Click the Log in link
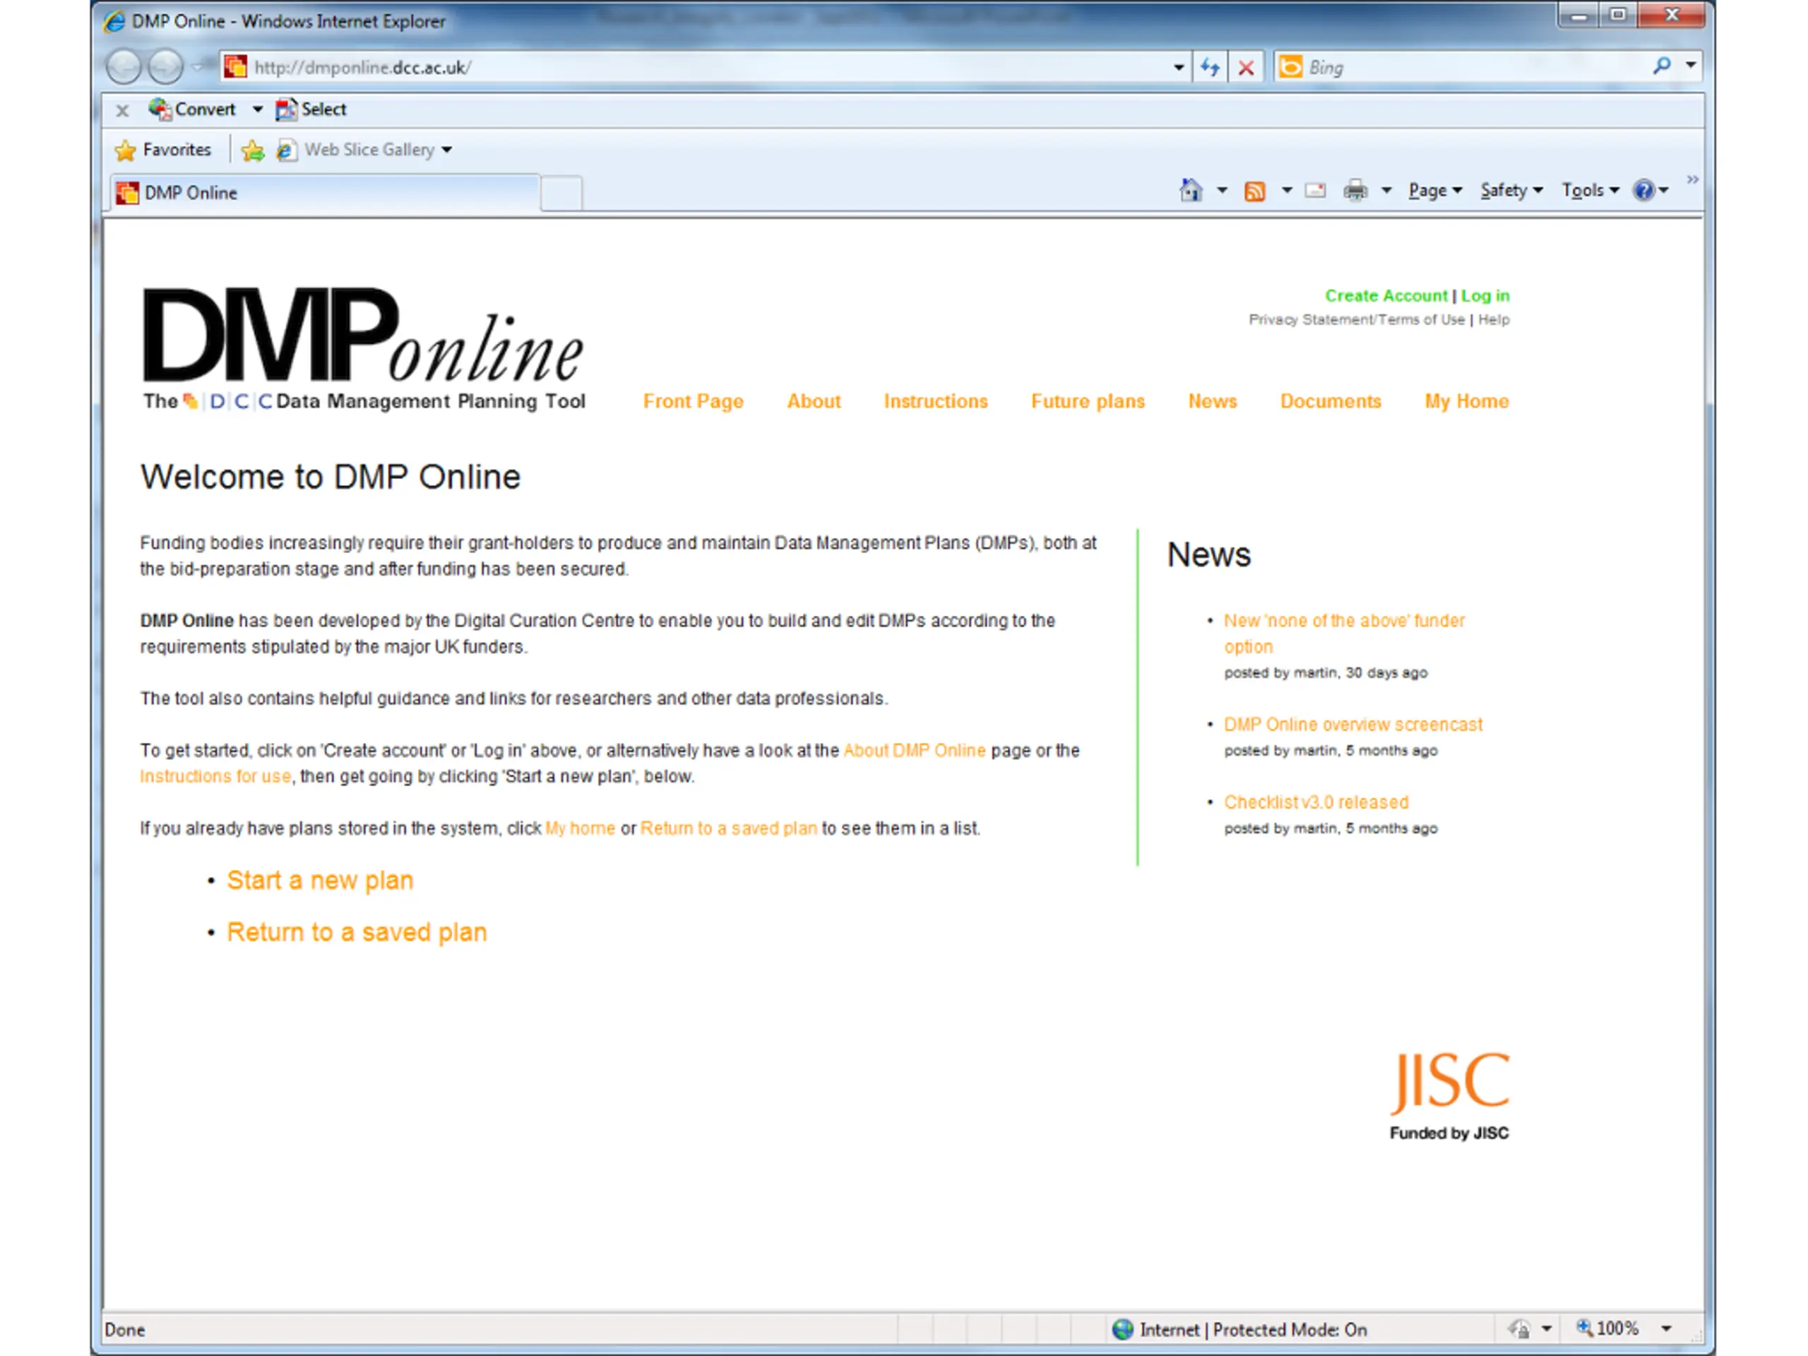The width and height of the screenshot is (1808, 1356). tap(1485, 296)
